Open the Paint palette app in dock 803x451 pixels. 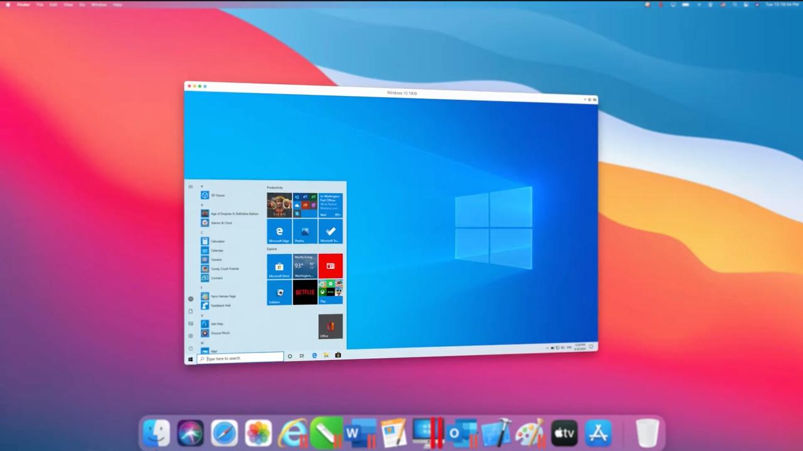(530, 433)
